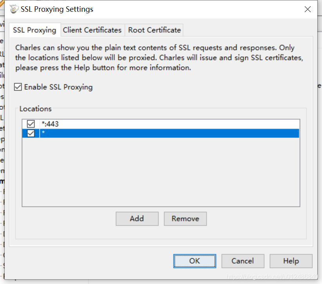Remove the selected location
322x284 pixels.
185,219
